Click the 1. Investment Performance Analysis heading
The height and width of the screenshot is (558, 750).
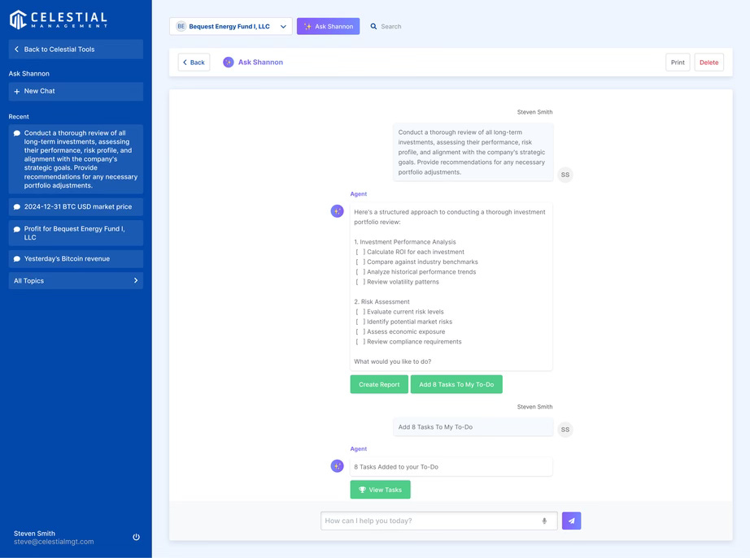[x=405, y=242]
